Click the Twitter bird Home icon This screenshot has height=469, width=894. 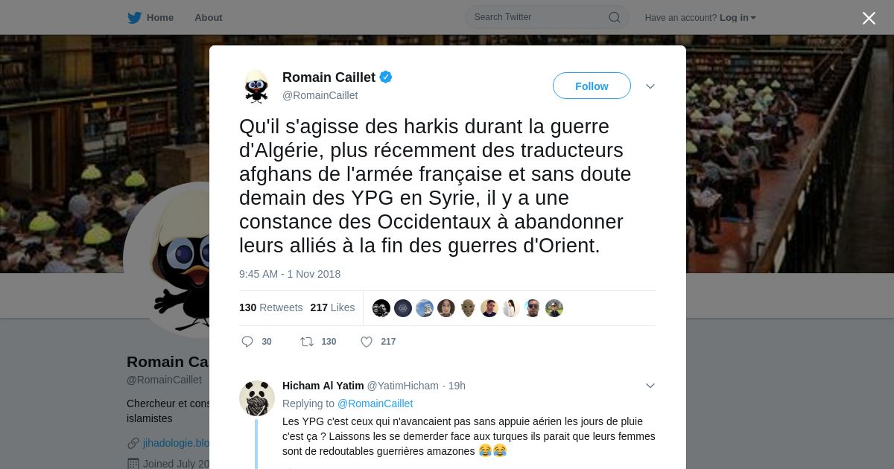[x=134, y=17]
